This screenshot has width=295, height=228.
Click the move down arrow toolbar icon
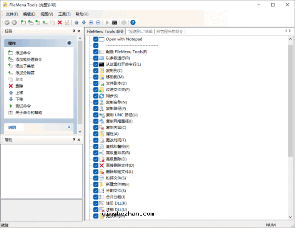(84, 22)
